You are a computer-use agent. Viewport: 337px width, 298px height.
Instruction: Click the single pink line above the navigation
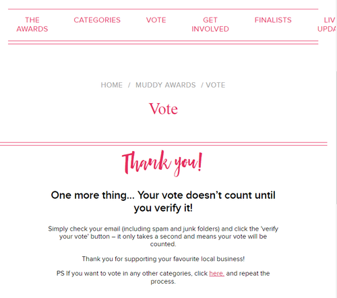(163, 9)
